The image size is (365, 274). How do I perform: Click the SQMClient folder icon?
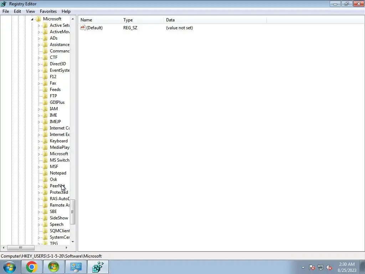(x=45, y=231)
